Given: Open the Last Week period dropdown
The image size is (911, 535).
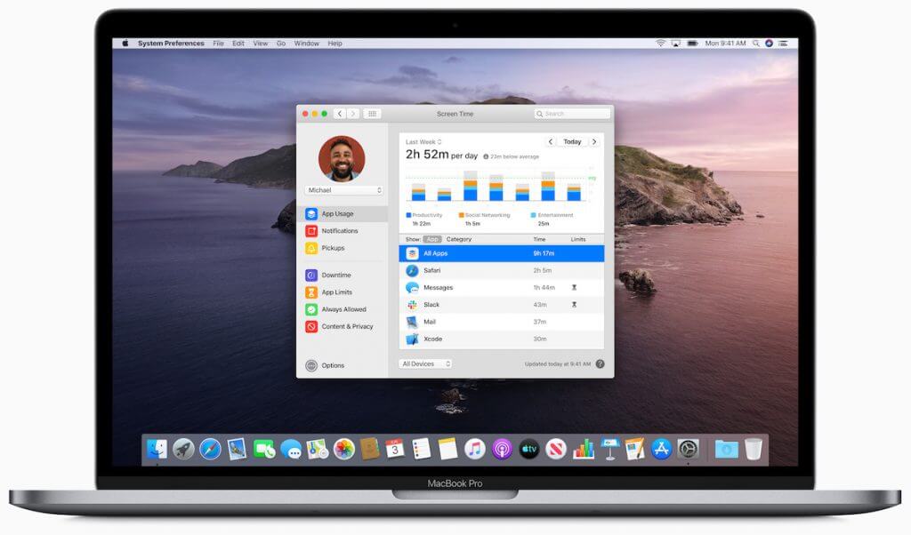Looking at the screenshot, I should (423, 142).
